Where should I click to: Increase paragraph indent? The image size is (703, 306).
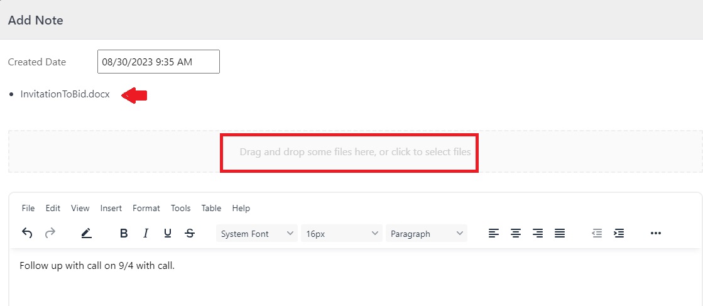(619, 233)
